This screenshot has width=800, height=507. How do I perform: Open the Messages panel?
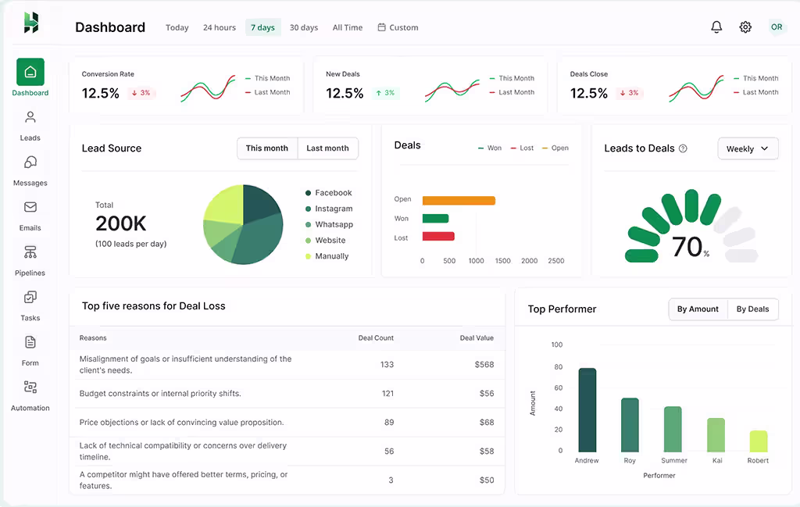29,172
